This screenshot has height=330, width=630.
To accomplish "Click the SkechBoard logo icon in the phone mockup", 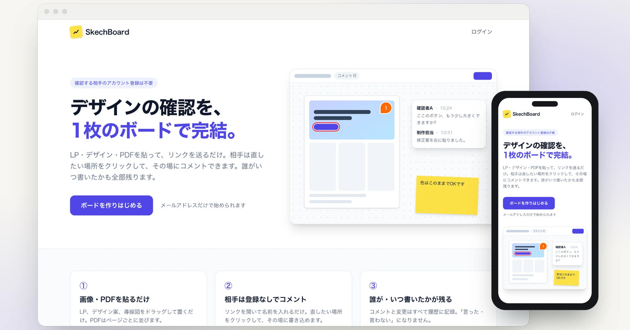I will click(x=507, y=114).
